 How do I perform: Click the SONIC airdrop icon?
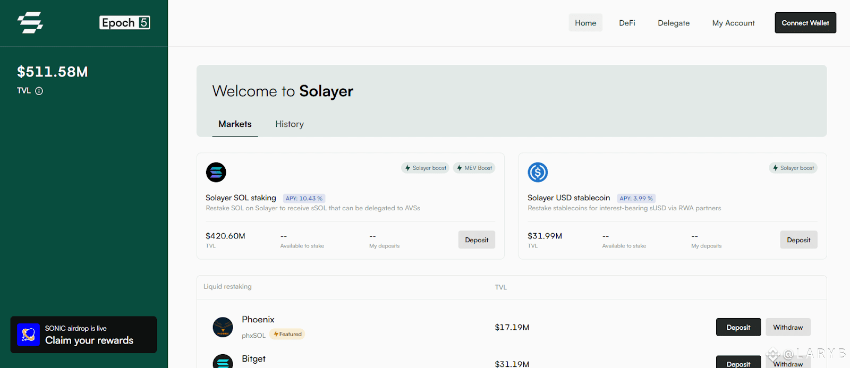pos(28,335)
